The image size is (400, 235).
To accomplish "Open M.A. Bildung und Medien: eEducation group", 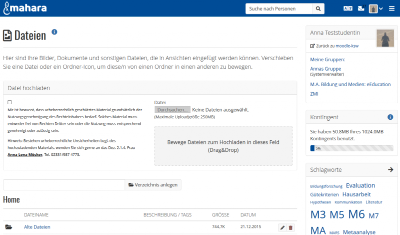I will (350, 84).
